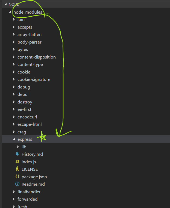Expand the lib folder arrow
This screenshot has height=208, width=170.
pyautogui.click(x=18, y=147)
